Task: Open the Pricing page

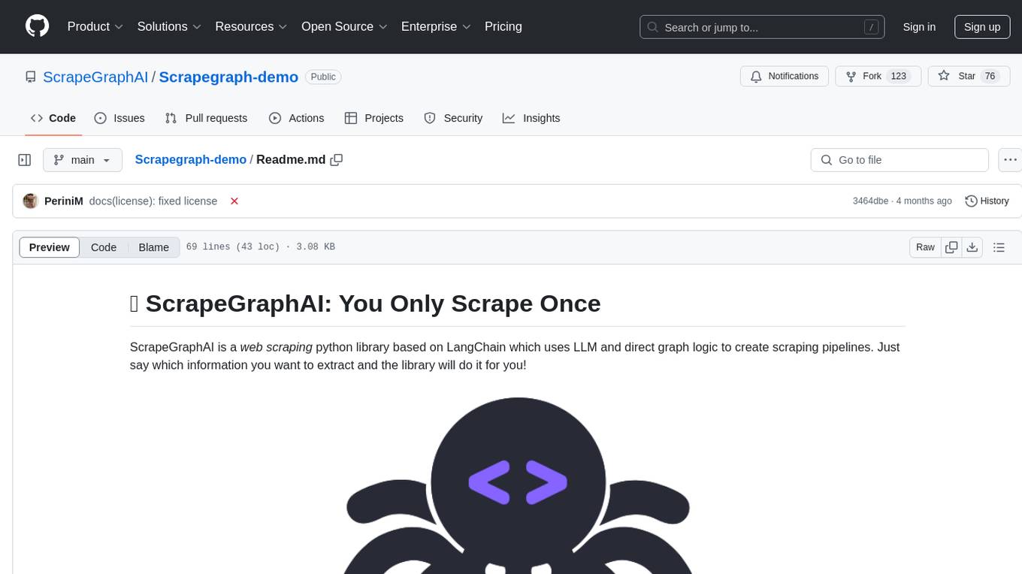Action: (503, 26)
